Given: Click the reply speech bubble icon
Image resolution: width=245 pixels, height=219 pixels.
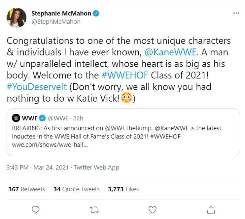Looking at the screenshot, I should (36, 209).
